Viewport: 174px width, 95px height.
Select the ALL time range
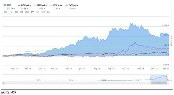pos(48,12)
